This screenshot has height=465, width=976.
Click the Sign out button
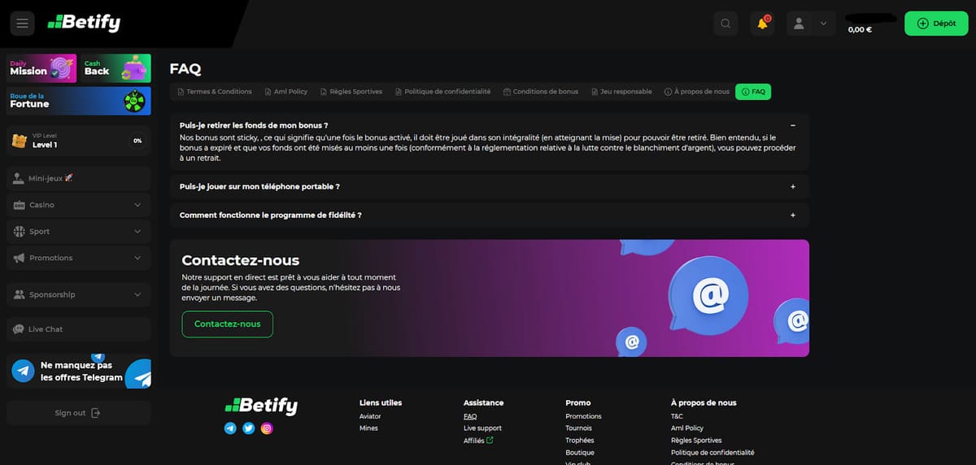coord(79,413)
